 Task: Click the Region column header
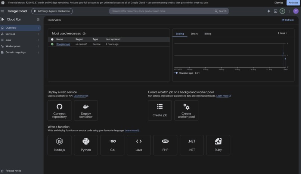pyautogui.click(x=79, y=39)
